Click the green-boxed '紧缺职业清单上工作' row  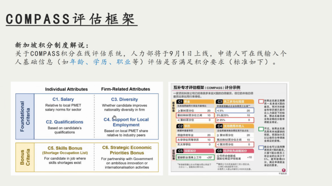195,157
